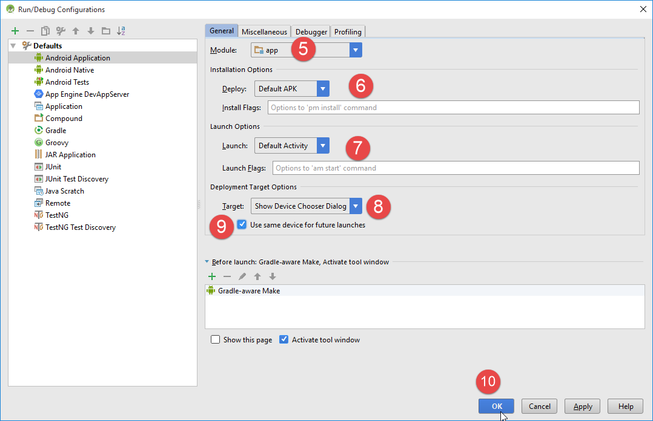653x421 pixels.
Task: Switch to the Debugger tab
Action: pos(311,32)
